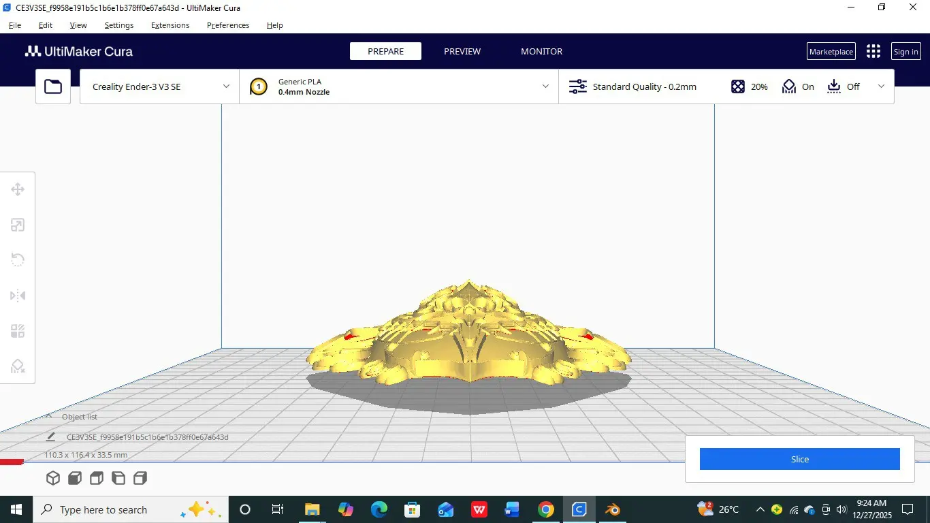Image resolution: width=930 pixels, height=523 pixels.
Task: Click the print settings sliders icon
Action: (x=577, y=86)
